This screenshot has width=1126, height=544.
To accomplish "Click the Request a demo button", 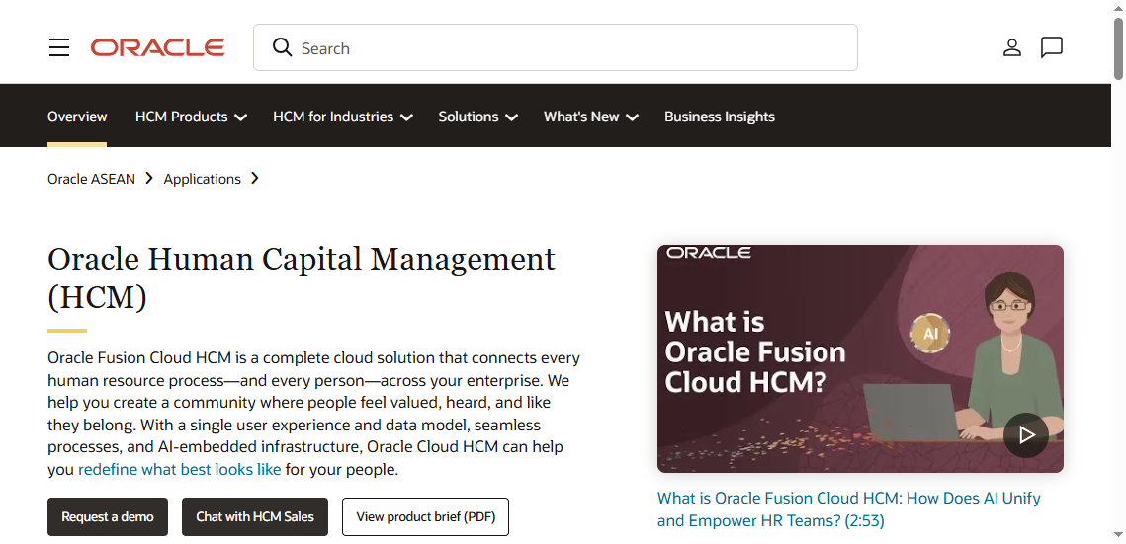I will pyautogui.click(x=108, y=516).
